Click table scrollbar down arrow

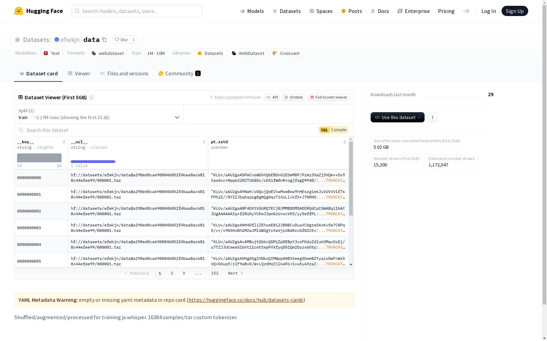point(351,265)
